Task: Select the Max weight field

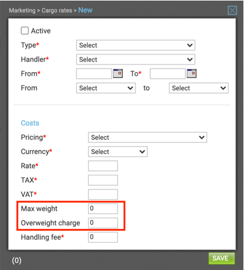Action: tap(103, 209)
